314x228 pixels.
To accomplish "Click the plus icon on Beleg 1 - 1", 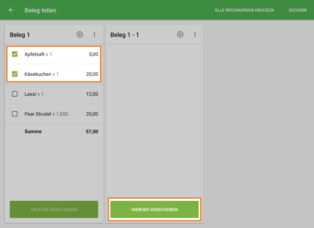I will 180,35.
